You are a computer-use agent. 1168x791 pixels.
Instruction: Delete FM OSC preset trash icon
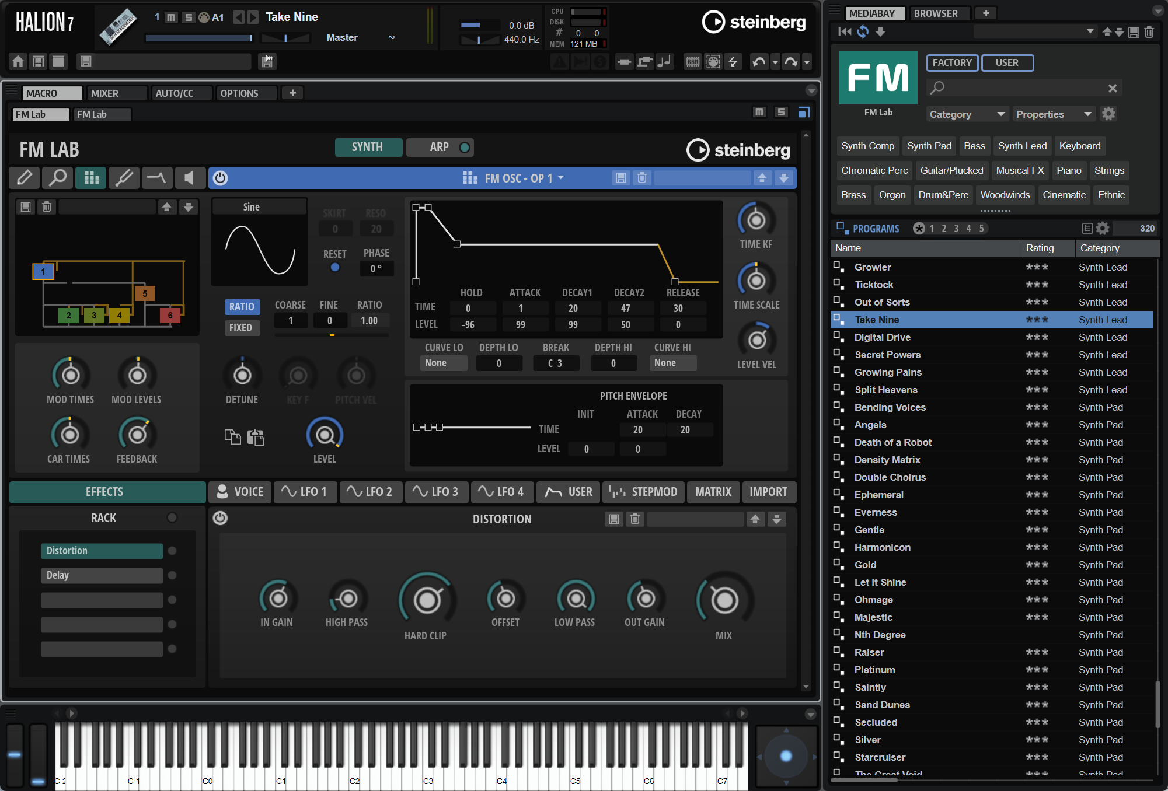coord(641,178)
